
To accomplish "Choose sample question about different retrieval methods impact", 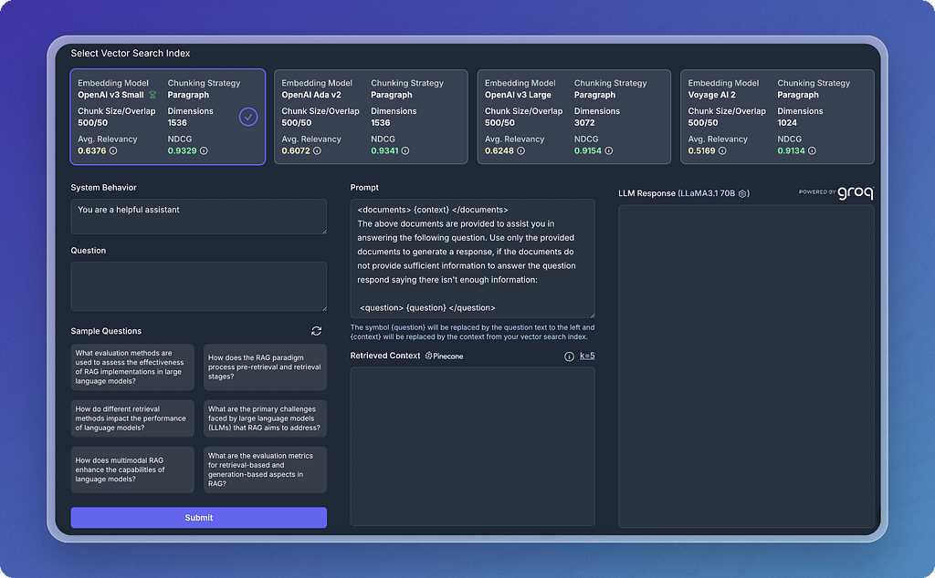I will [132, 418].
